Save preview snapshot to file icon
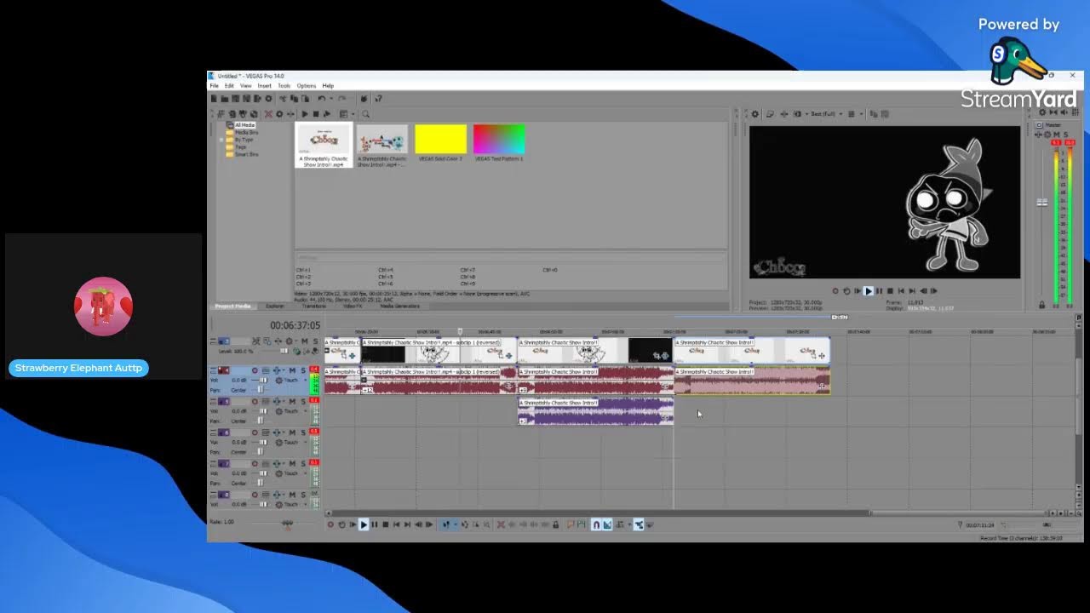Image resolution: width=1090 pixels, height=613 pixels. click(885, 113)
